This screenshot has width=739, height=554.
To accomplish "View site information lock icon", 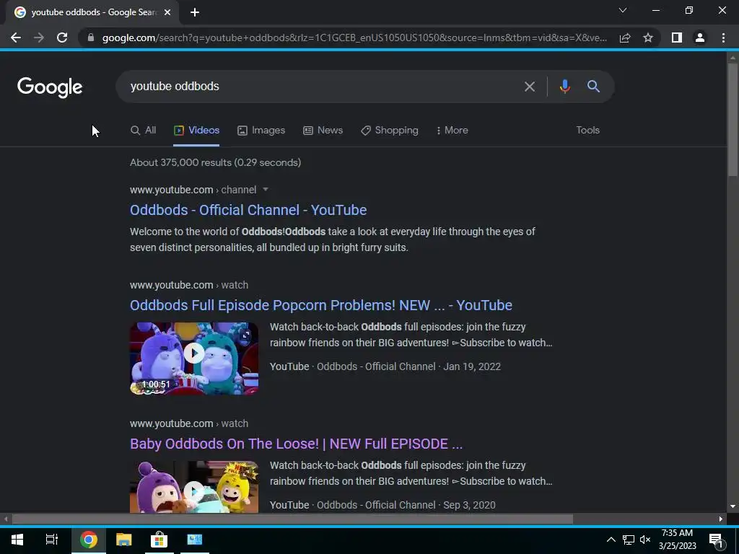I will point(91,38).
